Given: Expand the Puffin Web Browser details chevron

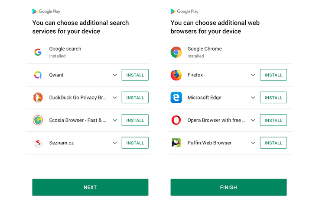Looking at the screenshot, I should [x=253, y=143].
